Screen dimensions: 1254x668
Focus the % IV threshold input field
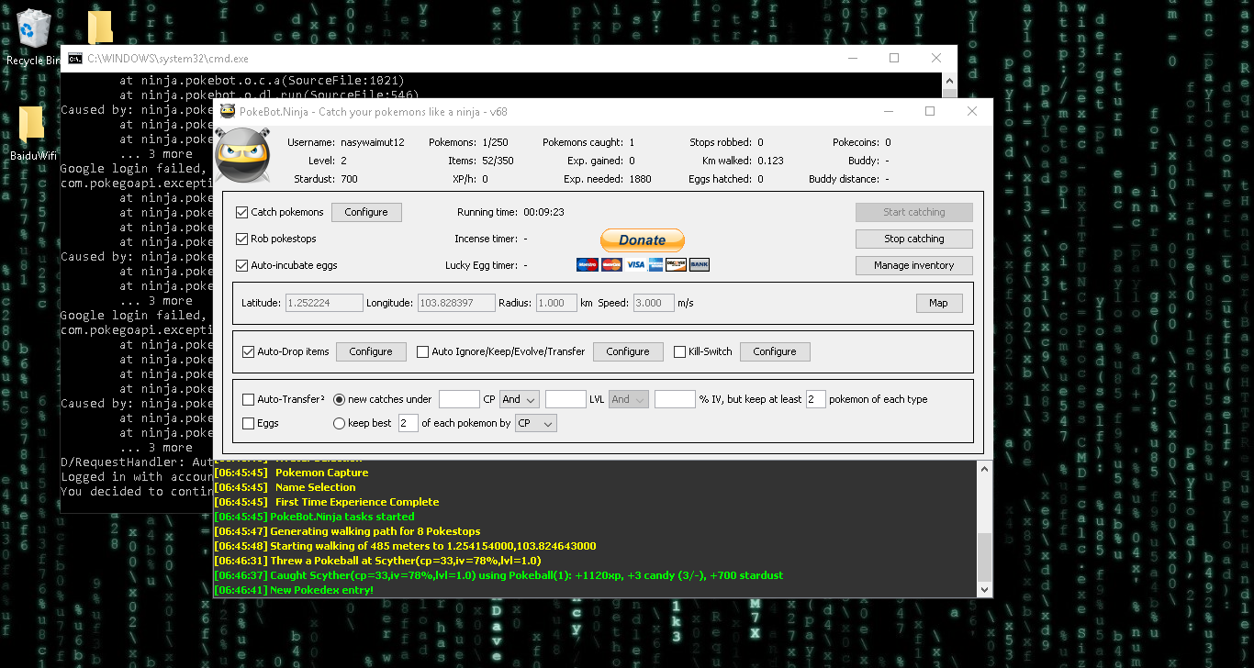675,399
